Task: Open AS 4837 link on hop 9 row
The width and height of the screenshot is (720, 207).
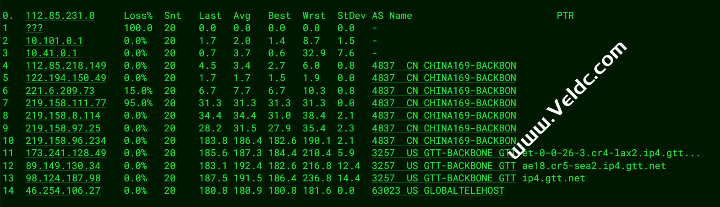Action: click(x=444, y=128)
